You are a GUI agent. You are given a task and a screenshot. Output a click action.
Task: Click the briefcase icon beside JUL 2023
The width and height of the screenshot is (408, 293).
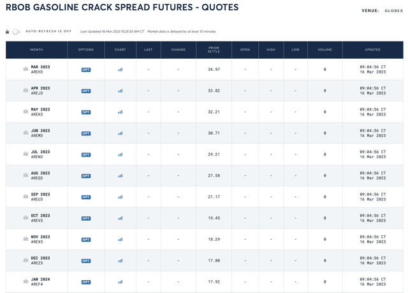[25, 154]
